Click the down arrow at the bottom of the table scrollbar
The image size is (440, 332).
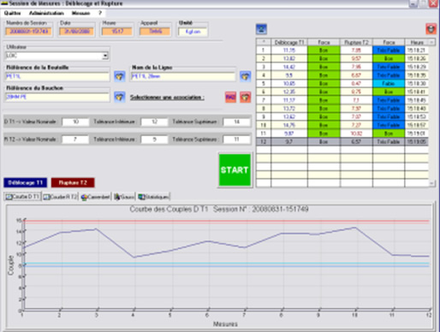pyautogui.click(x=431, y=183)
